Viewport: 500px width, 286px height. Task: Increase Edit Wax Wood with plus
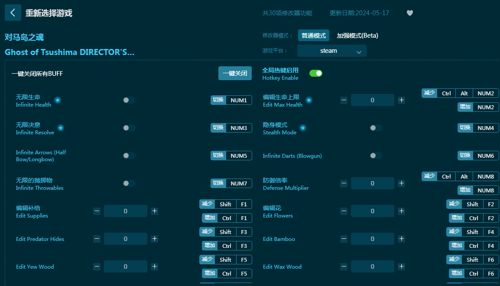[x=402, y=266]
